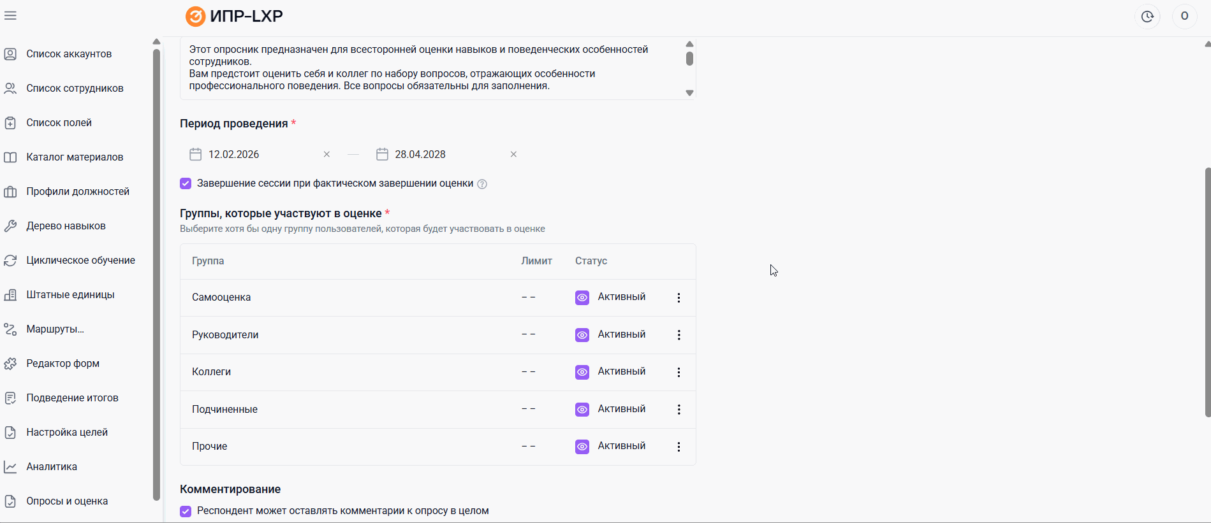
Task: Toggle visibility of the Коллеги group
Action: (582, 372)
